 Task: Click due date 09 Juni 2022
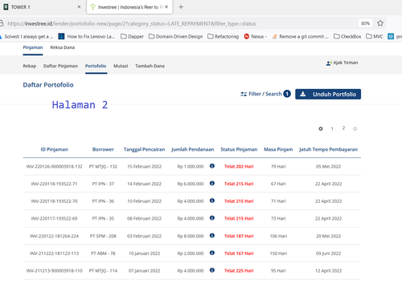coord(328,253)
